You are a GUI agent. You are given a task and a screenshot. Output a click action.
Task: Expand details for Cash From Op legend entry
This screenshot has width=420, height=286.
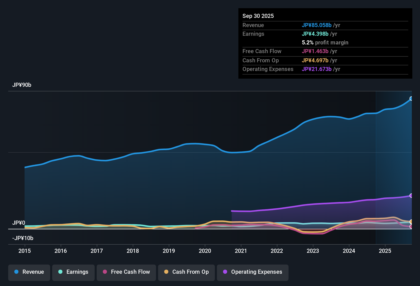click(x=186, y=272)
